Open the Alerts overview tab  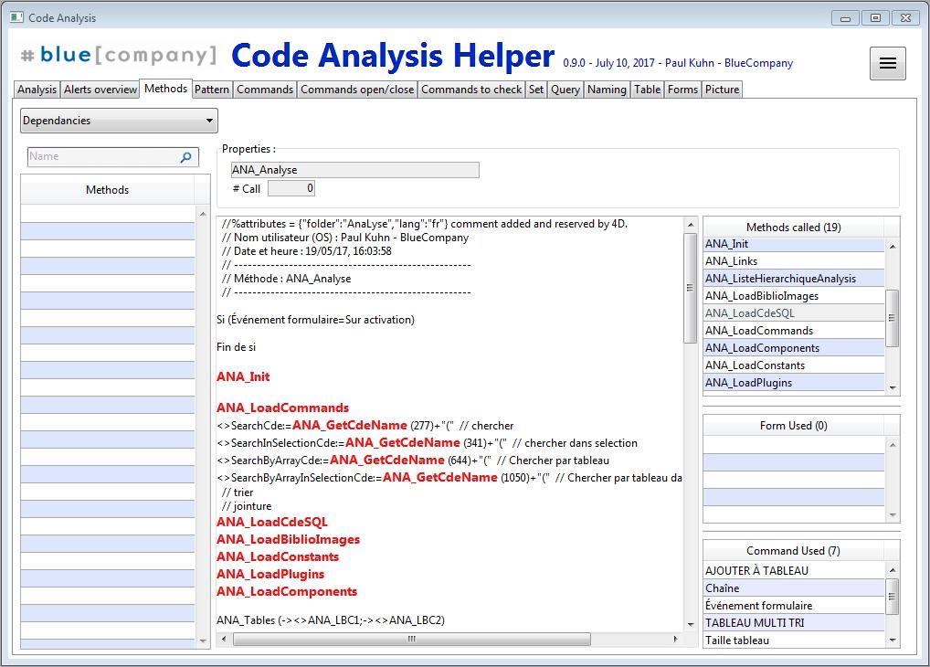tap(100, 90)
